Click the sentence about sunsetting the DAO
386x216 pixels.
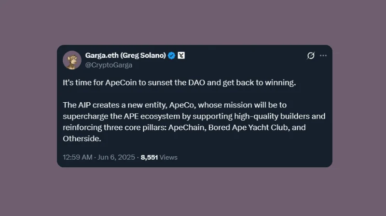pos(179,82)
